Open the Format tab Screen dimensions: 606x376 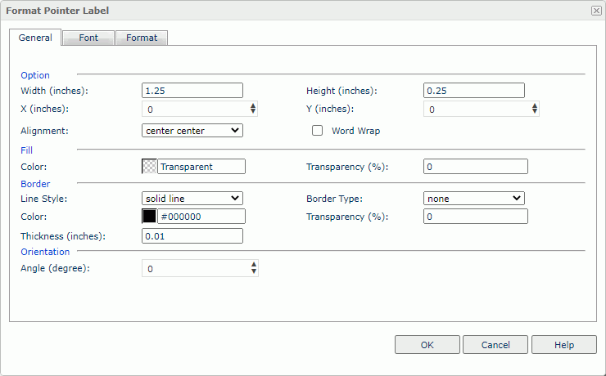pyautogui.click(x=142, y=38)
